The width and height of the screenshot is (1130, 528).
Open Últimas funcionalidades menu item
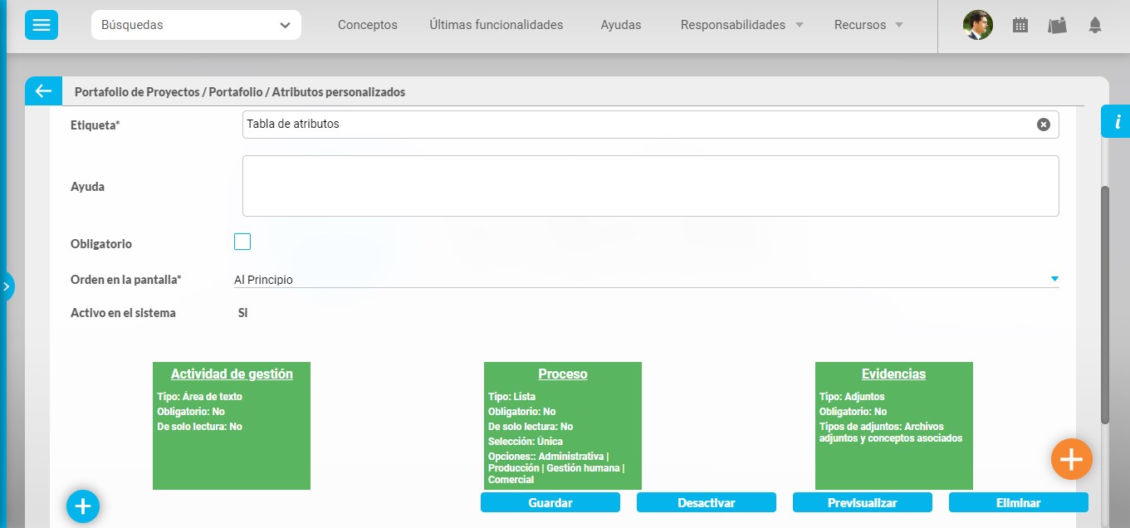[496, 25]
